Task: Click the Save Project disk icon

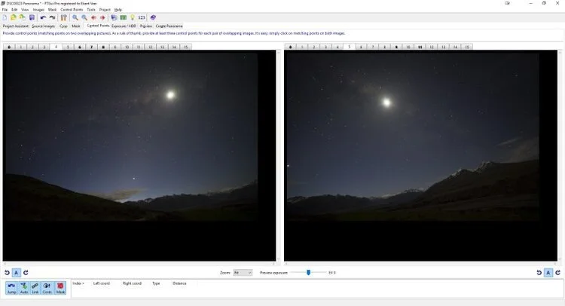Action: coord(32,17)
